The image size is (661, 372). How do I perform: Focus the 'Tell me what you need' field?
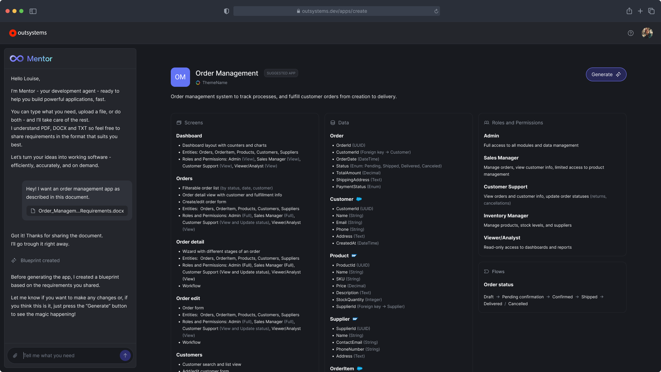click(x=70, y=355)
